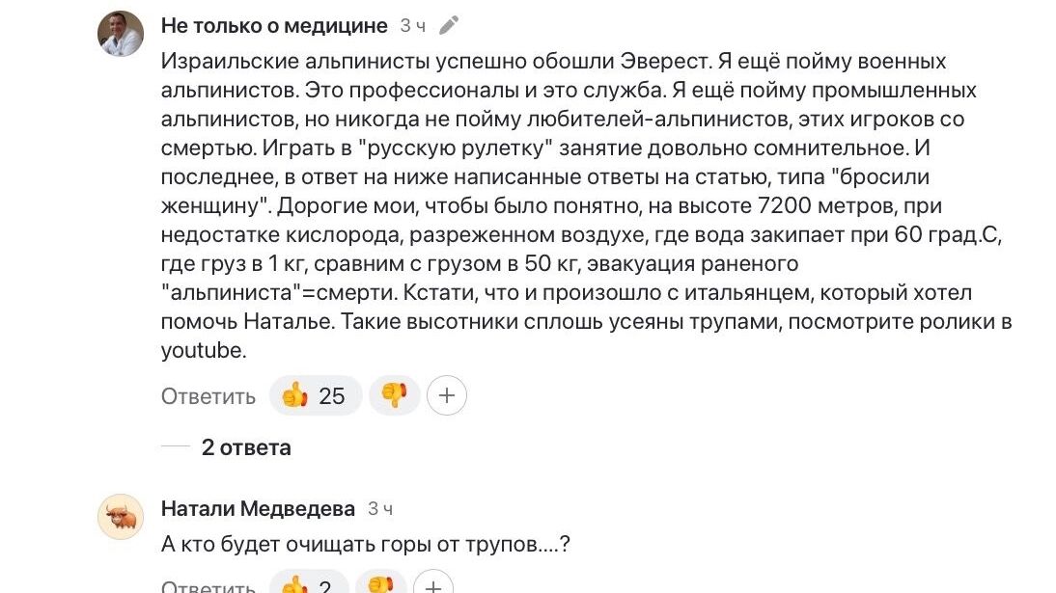Open the profile link "Не только о медицине"
This screenshot has width=1056, height=593.
click(274, 26)
